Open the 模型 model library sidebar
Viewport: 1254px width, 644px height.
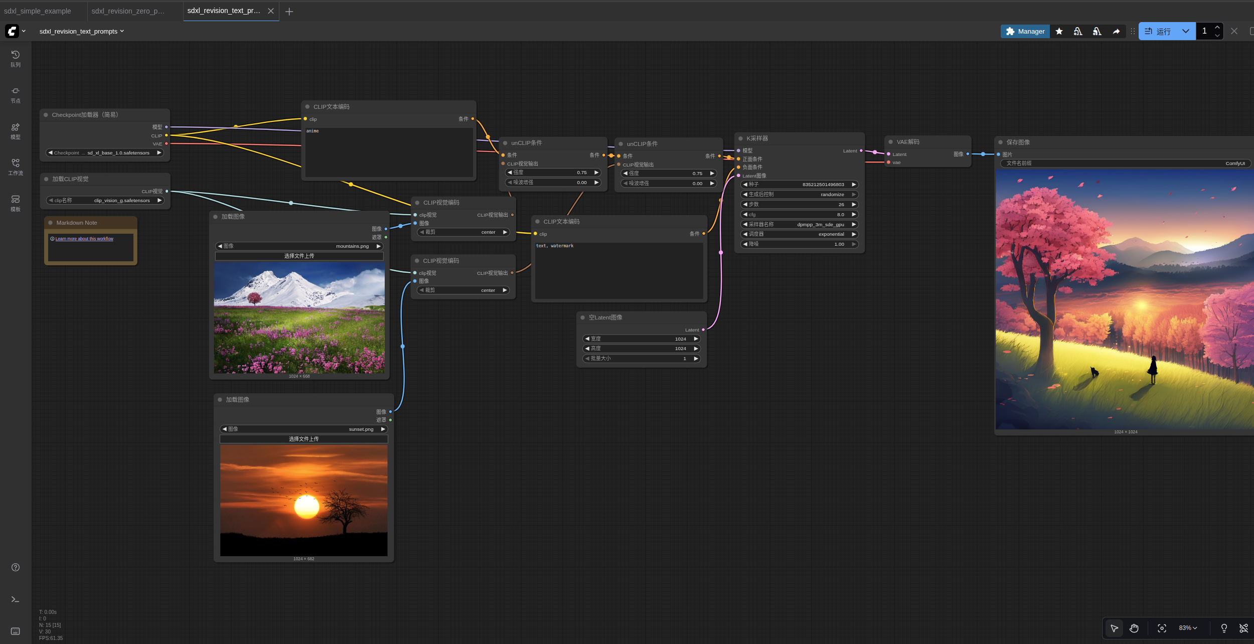pos(16,131)
